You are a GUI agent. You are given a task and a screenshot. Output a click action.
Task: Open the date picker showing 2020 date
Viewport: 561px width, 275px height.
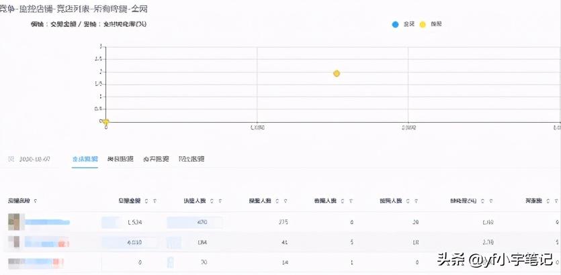pyautogui.click(x=29, y=159)
